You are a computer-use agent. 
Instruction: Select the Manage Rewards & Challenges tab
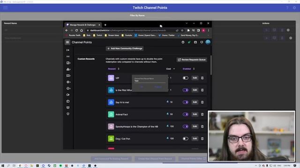(83, 25)
